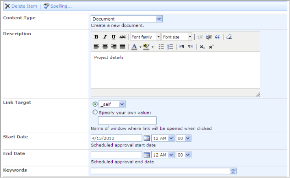Click the highlight color icon

click(146, 47)
